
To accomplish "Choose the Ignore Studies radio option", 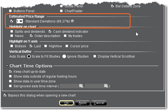I will click(64, 56).
